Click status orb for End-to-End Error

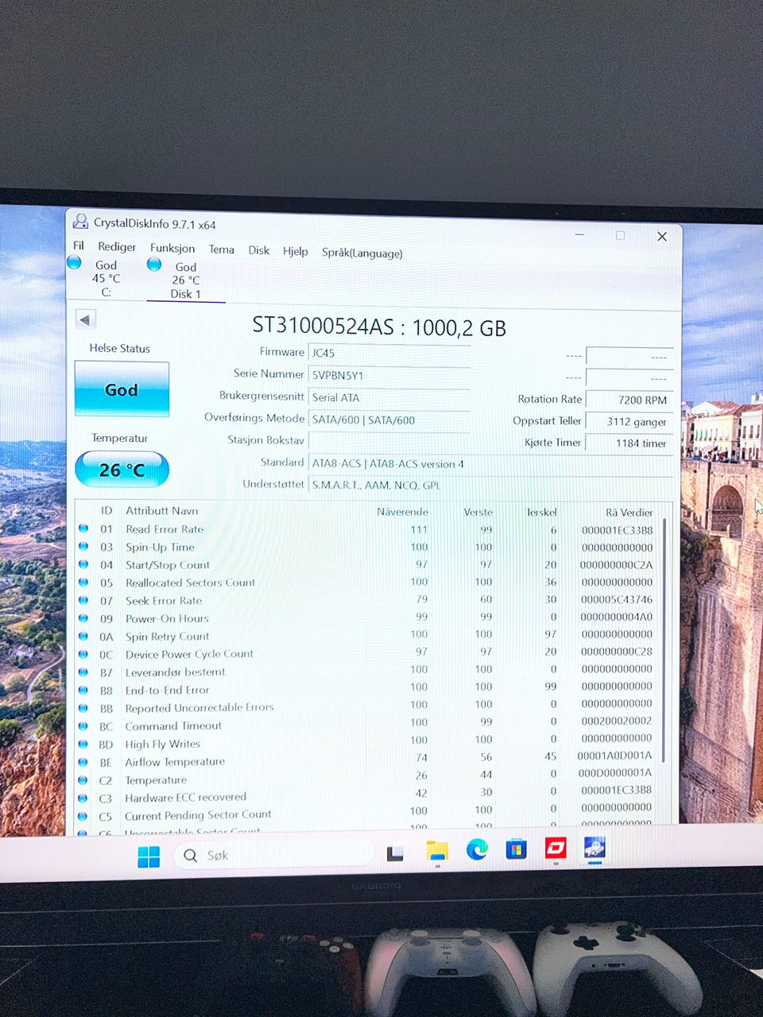[x=83, y=690]
